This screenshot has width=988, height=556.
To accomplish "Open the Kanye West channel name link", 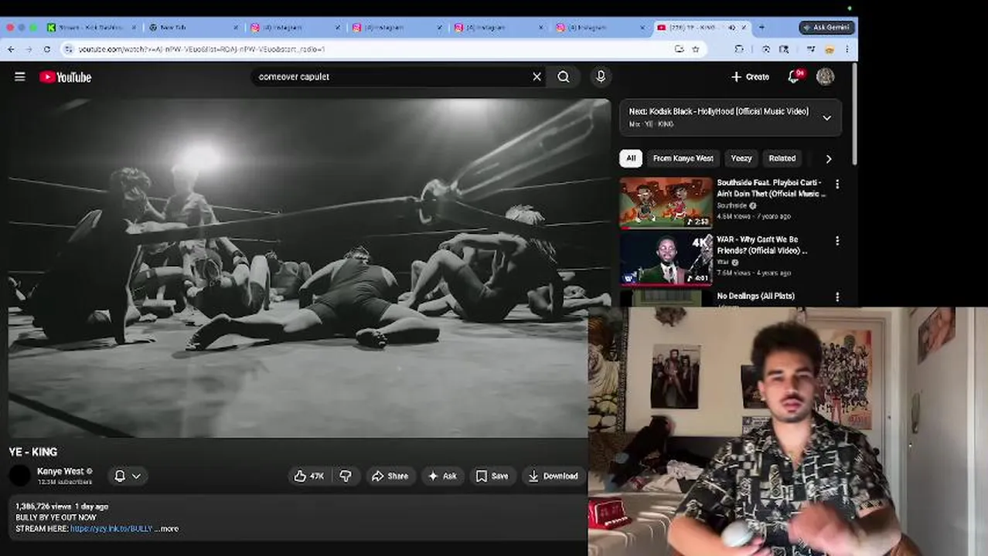I will (60, 471).
